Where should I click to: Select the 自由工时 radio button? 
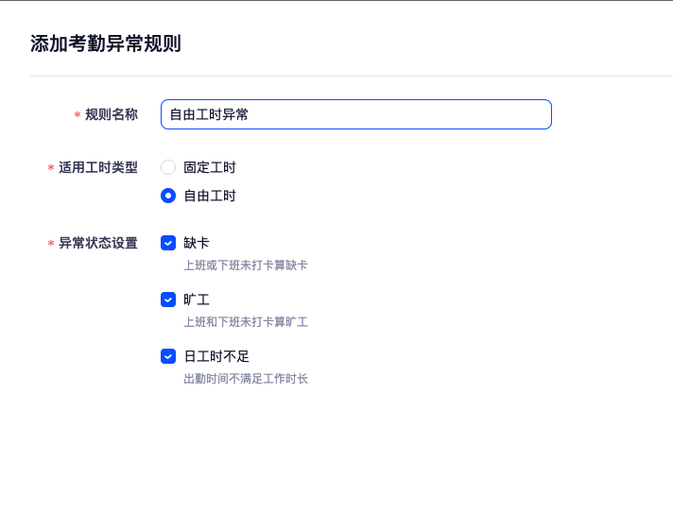[x=168, y=196]
